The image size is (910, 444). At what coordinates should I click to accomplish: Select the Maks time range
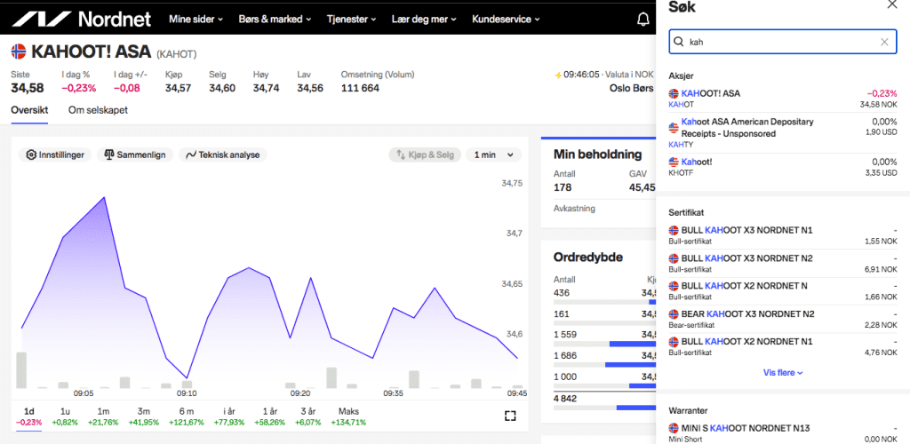[x=348, y=411]
